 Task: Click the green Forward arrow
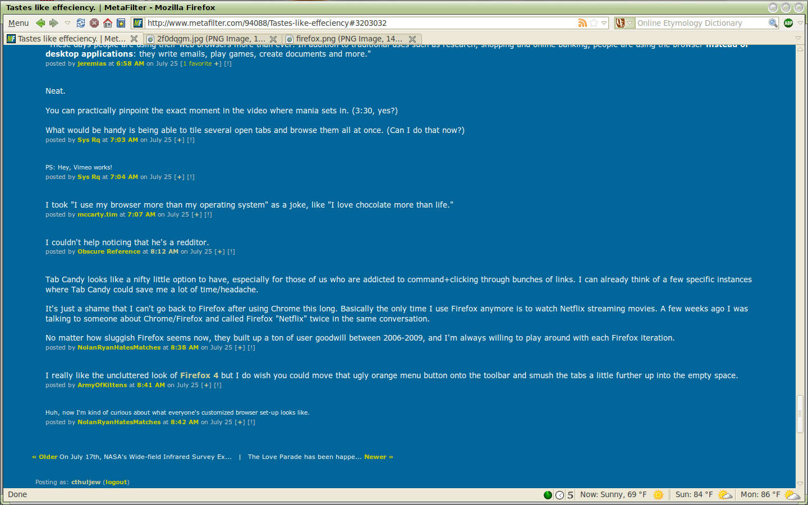point(54,23)
